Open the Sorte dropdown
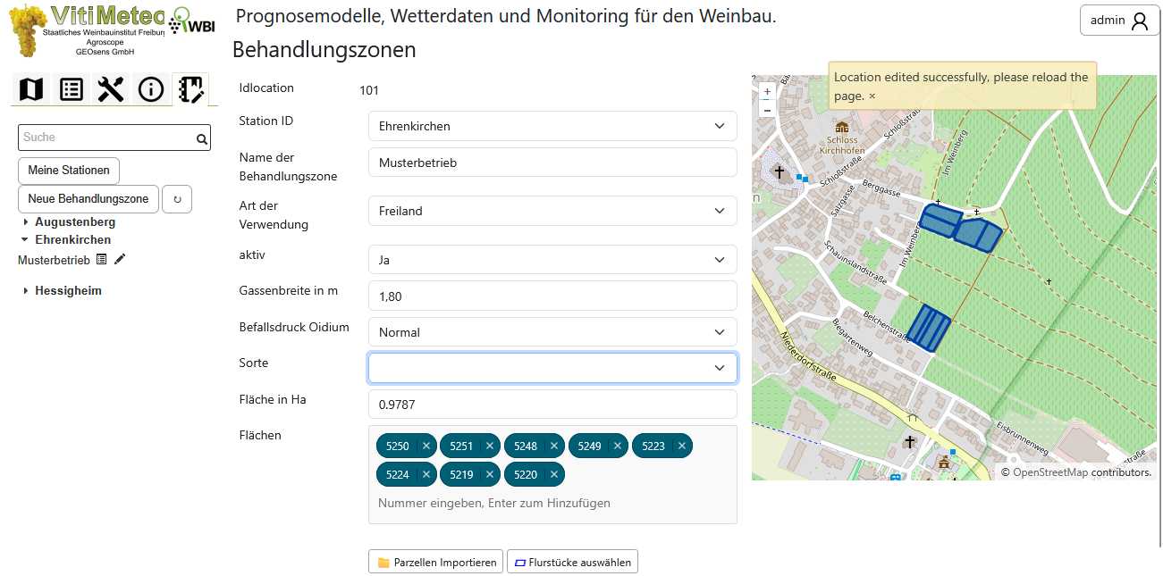The image size is (1163, 576). (552, 368)
